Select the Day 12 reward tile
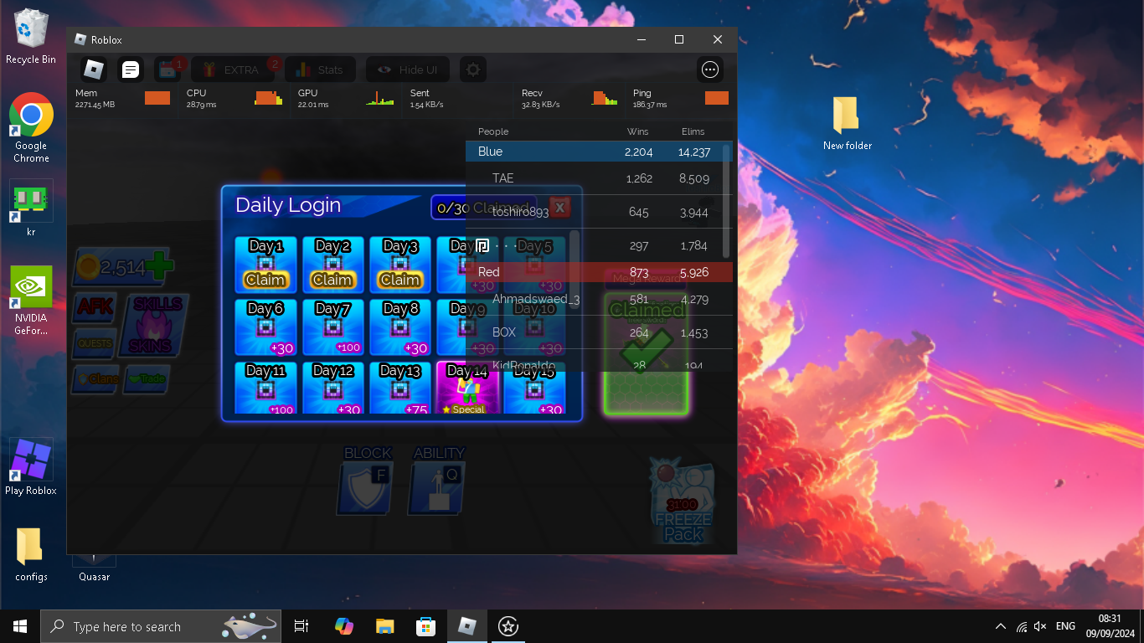 click(333, 388)
